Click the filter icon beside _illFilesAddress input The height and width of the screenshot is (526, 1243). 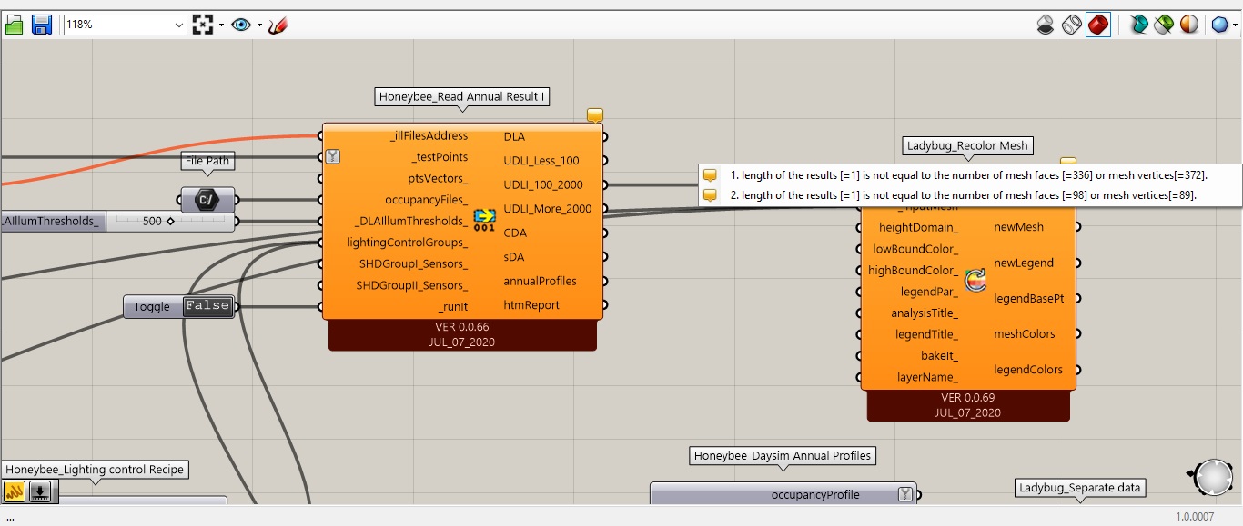[333, 156]
